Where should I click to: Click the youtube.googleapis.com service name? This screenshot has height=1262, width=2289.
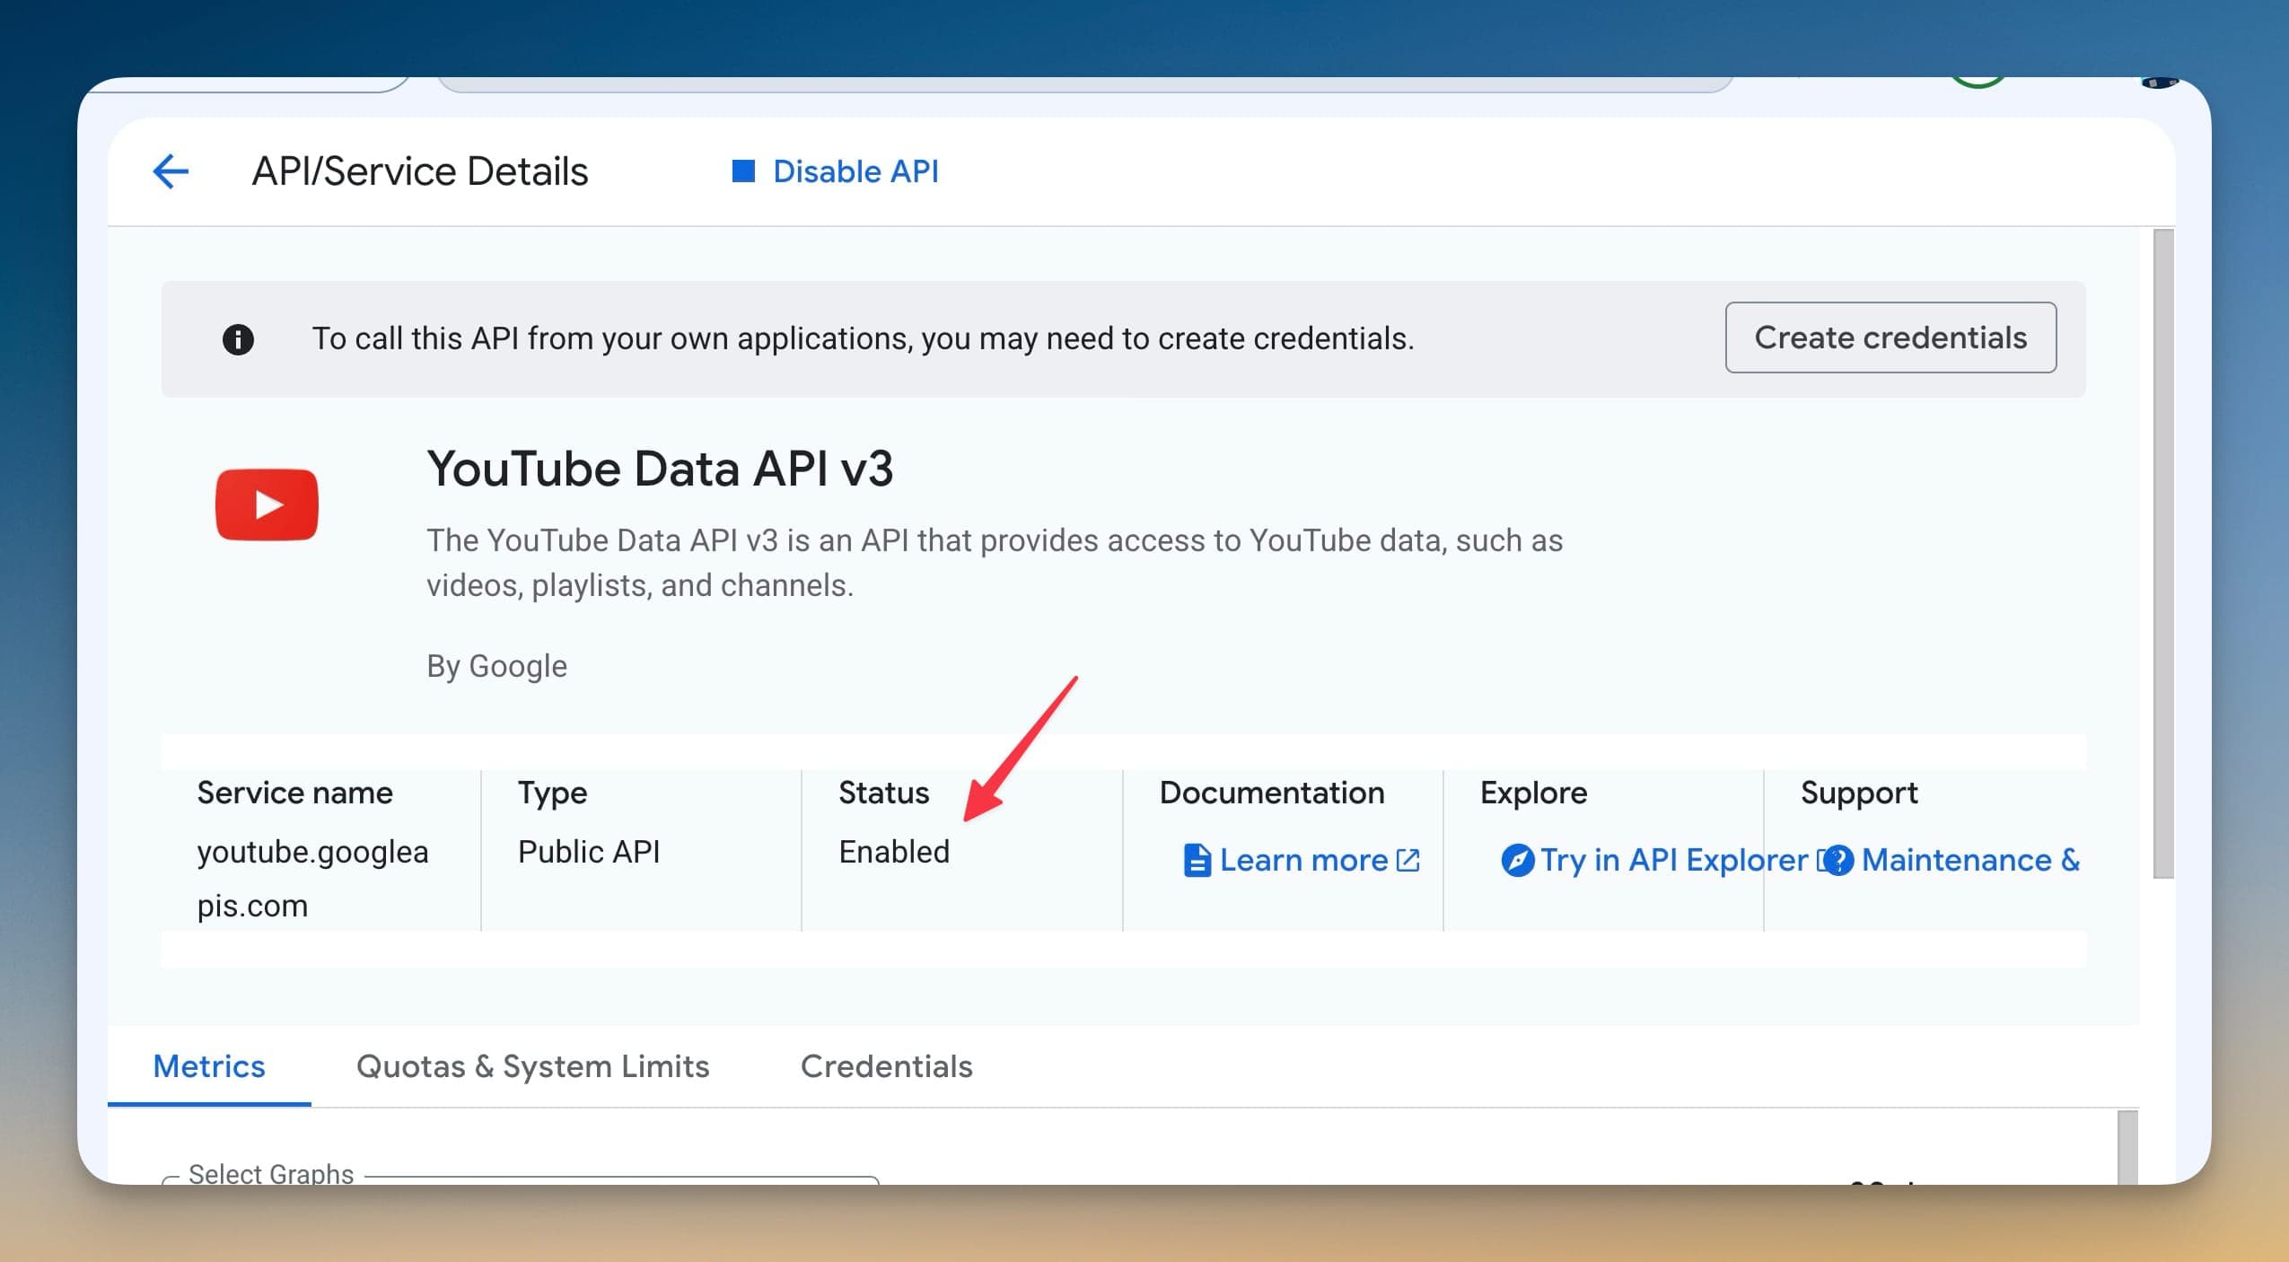click(x=312, y=878)
